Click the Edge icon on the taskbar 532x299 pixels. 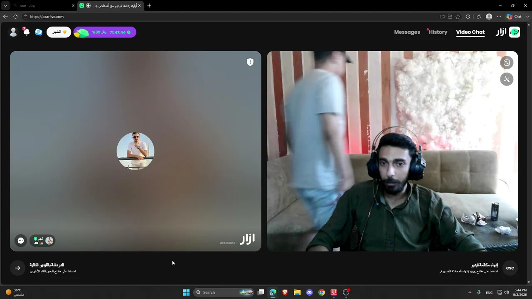point(273,292)
